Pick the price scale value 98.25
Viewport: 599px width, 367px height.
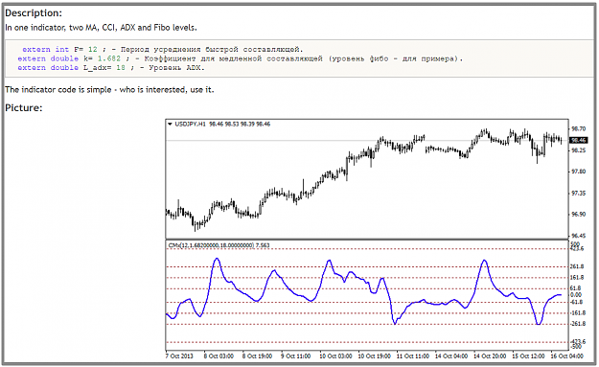coord(578,150)
